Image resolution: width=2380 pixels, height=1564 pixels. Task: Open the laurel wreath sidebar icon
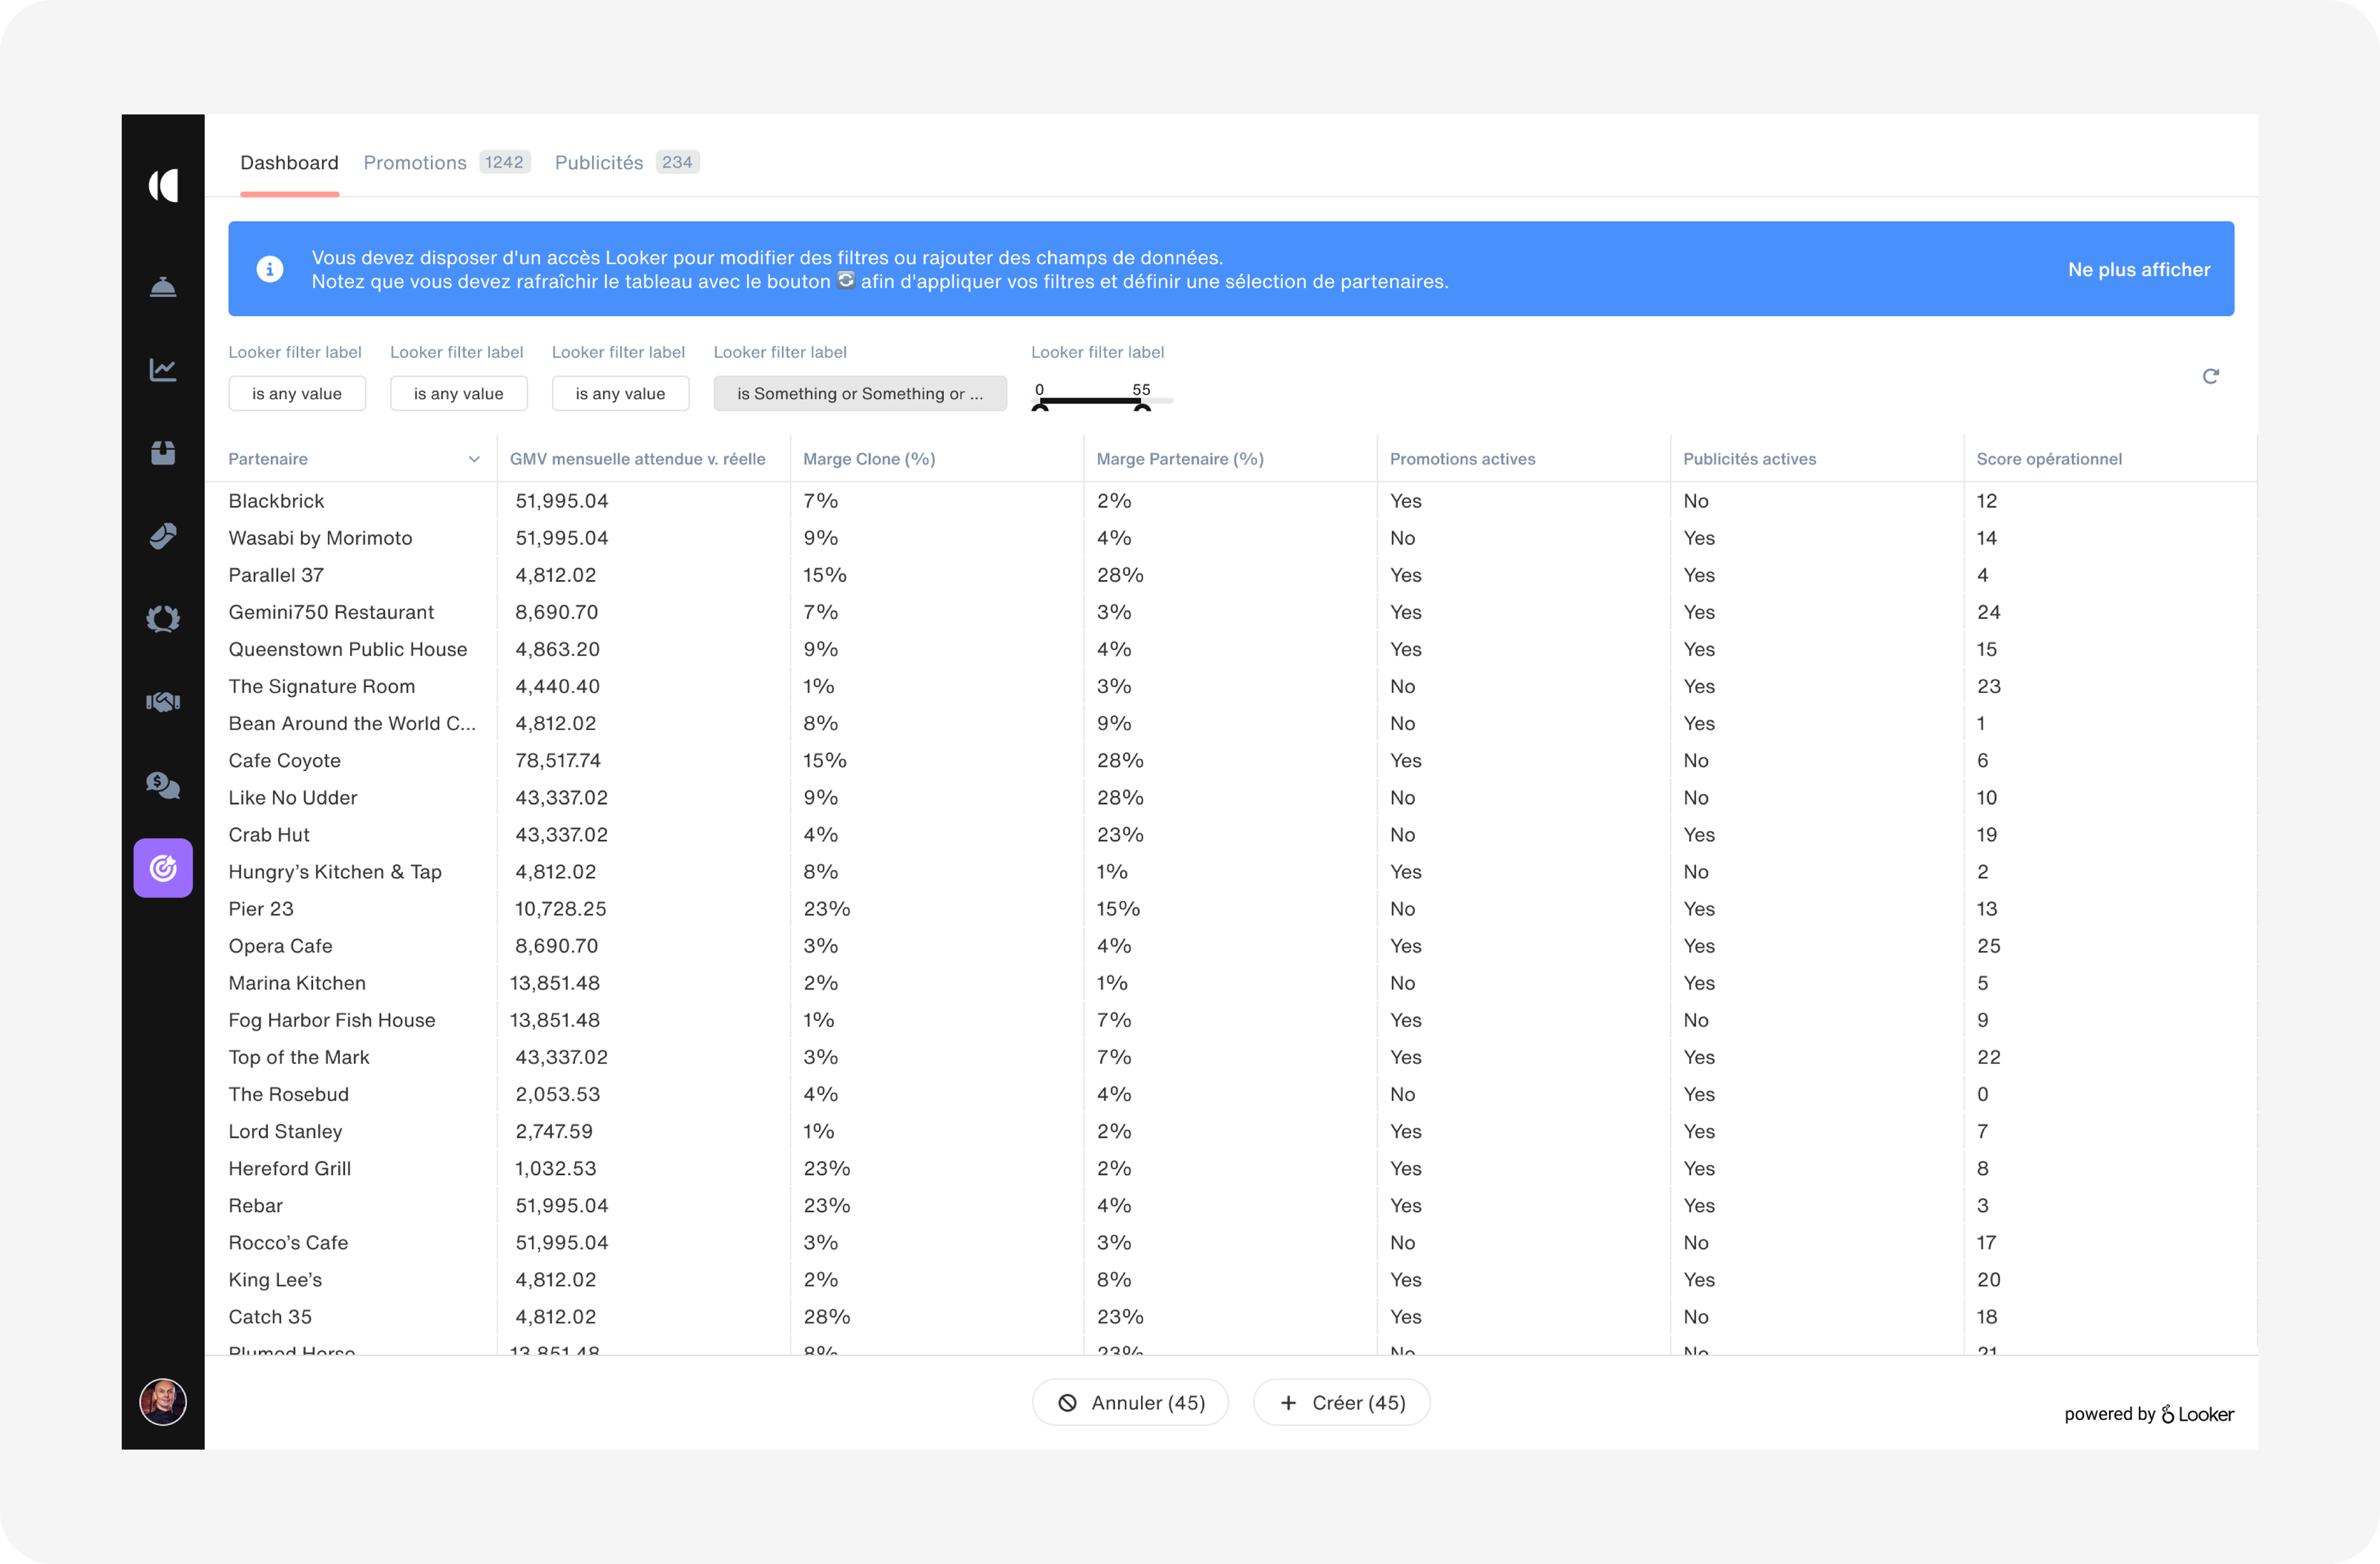[163, 619]
